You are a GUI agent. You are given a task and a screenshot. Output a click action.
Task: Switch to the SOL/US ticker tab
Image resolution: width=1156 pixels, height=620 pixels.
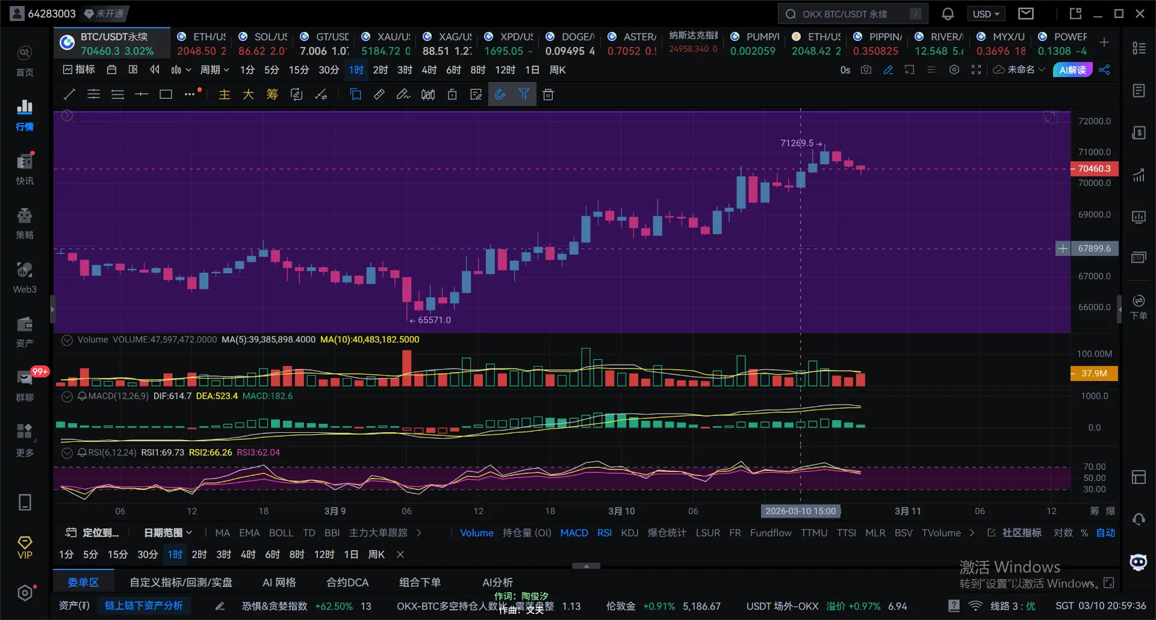click(x=263, y=43)
